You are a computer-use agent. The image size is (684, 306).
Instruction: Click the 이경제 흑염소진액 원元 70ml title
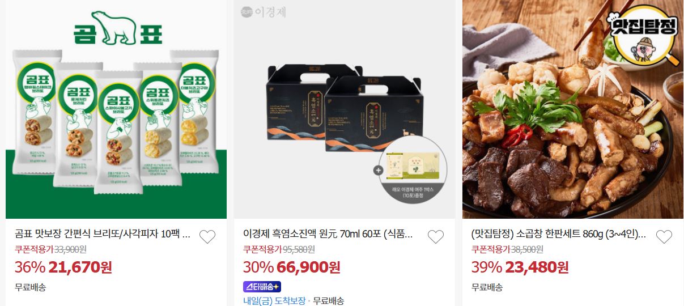(328, 234)
